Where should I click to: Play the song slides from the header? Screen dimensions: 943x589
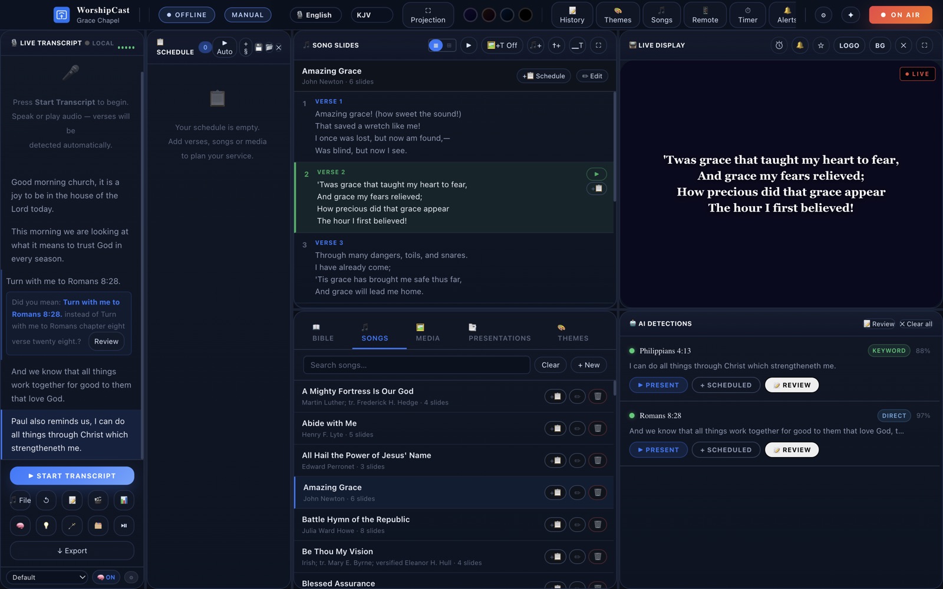pos(469,45)
